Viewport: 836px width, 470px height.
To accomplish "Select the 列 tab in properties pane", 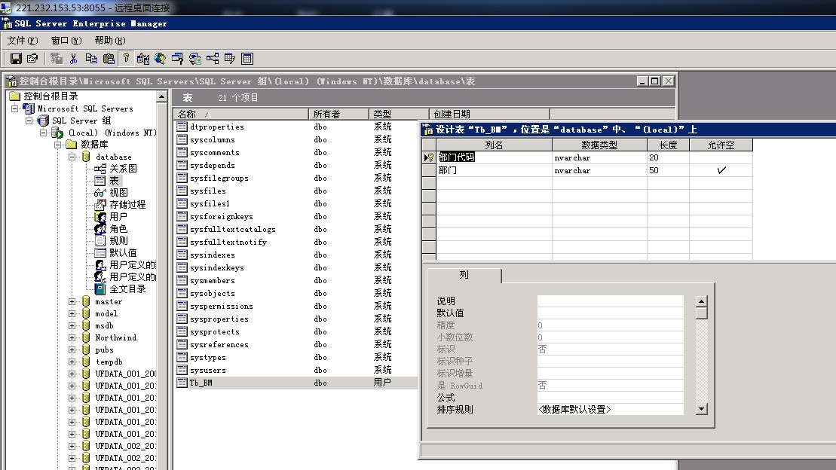I will [464, 275].
